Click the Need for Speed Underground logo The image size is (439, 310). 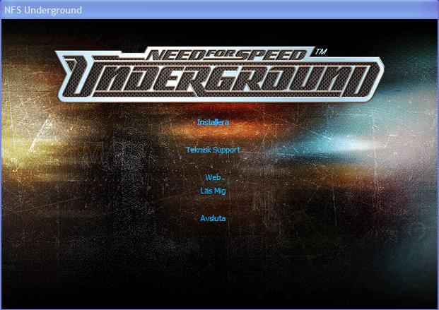[x=220, y=74]
